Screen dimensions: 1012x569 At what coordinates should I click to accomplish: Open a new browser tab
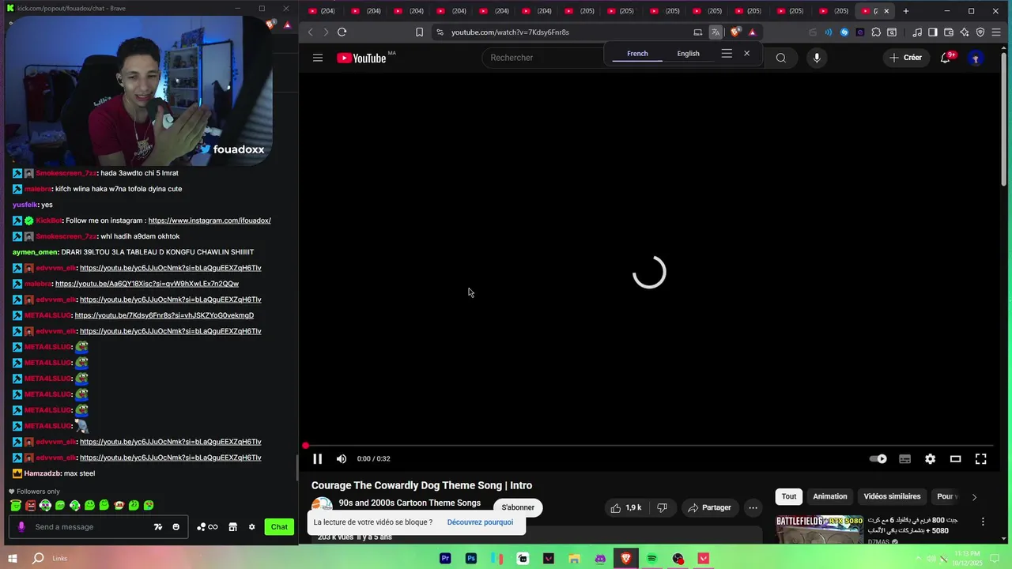(906, 11)
